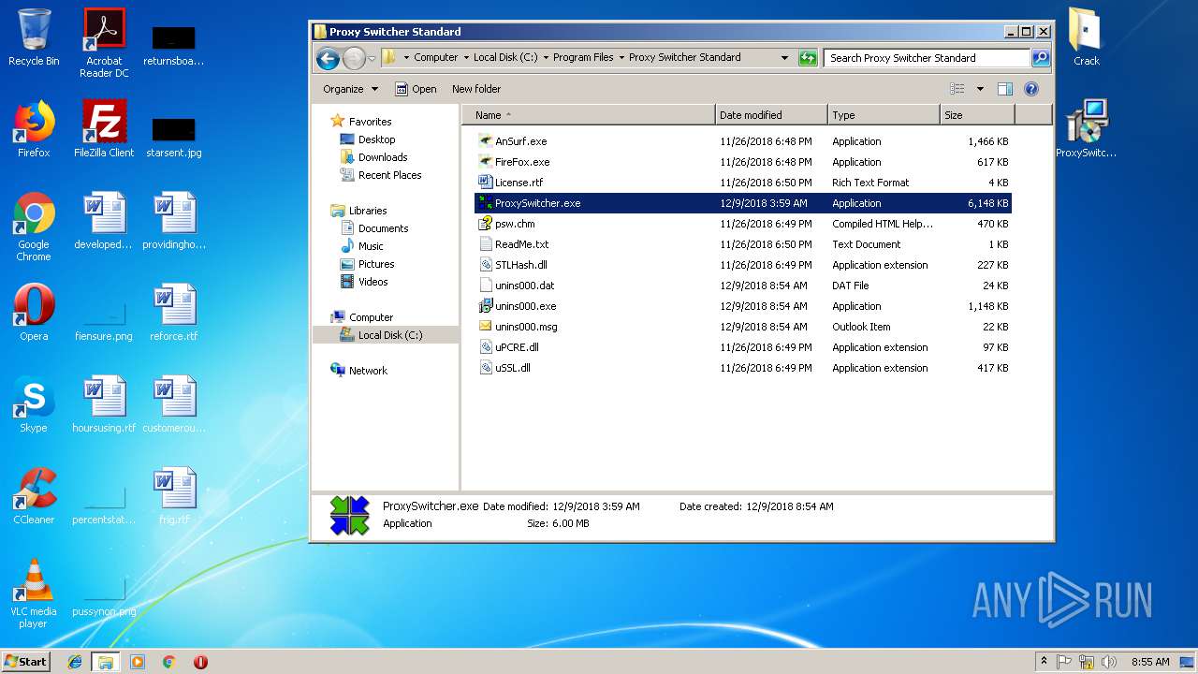Viewport: 1198px width, 674px height.
Task: Click the Search Proxy Switcher Standard field
Action: [927, 58]
